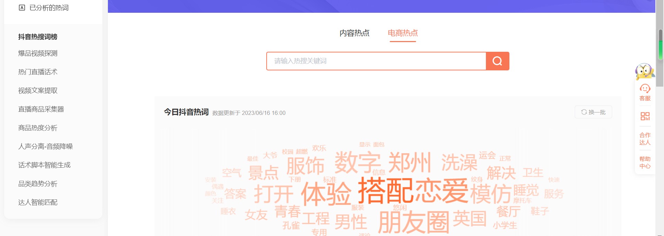Select the word 空气 in the word cloud
The height and width of the screenshot is (236, 664).
pos(232,173)
